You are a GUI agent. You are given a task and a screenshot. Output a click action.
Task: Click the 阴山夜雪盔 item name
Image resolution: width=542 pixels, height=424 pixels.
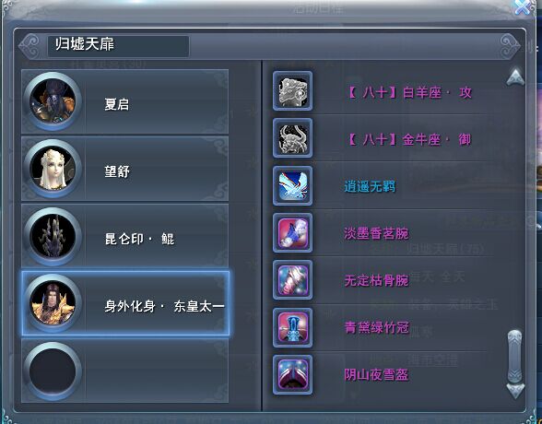(x=376, y=374)
